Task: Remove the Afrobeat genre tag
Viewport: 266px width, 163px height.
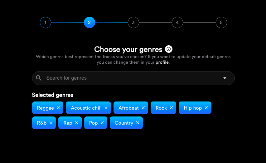Action: point(143,108)
